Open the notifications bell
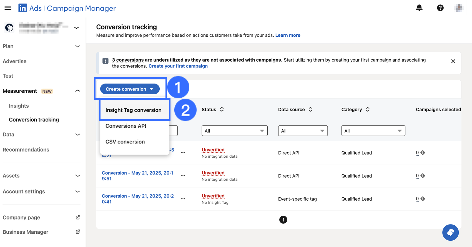This screenshot has height=247, width=472. 419,8
